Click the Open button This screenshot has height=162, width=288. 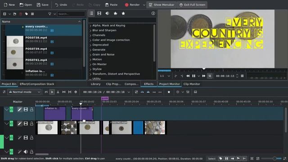[26, 5]
